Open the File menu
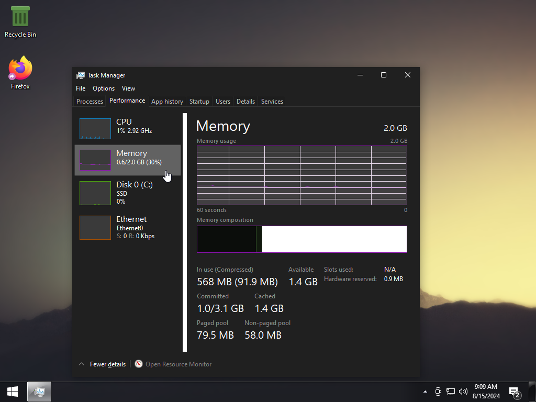The width and height of the screenshot is (536, 402). pyautogui.click(x=81, y=88)
